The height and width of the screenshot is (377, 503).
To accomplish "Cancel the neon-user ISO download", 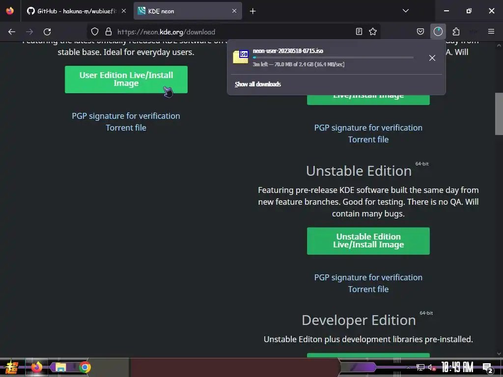I will click(432, 58).
